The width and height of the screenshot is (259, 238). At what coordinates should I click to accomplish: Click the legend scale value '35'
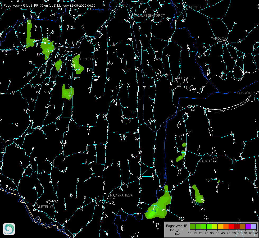217,233
